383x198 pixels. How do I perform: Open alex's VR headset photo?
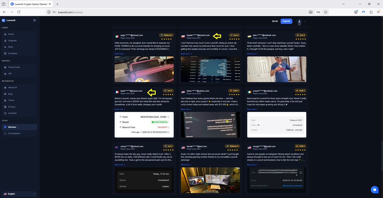pyautogui.click(x=277, y=69)
